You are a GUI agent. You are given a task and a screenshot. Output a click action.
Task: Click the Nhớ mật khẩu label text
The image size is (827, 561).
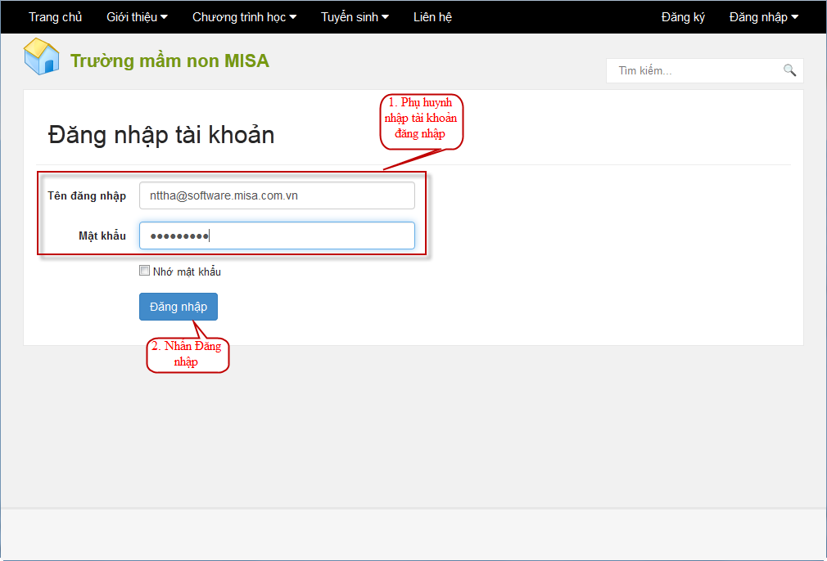coord(187,272)
